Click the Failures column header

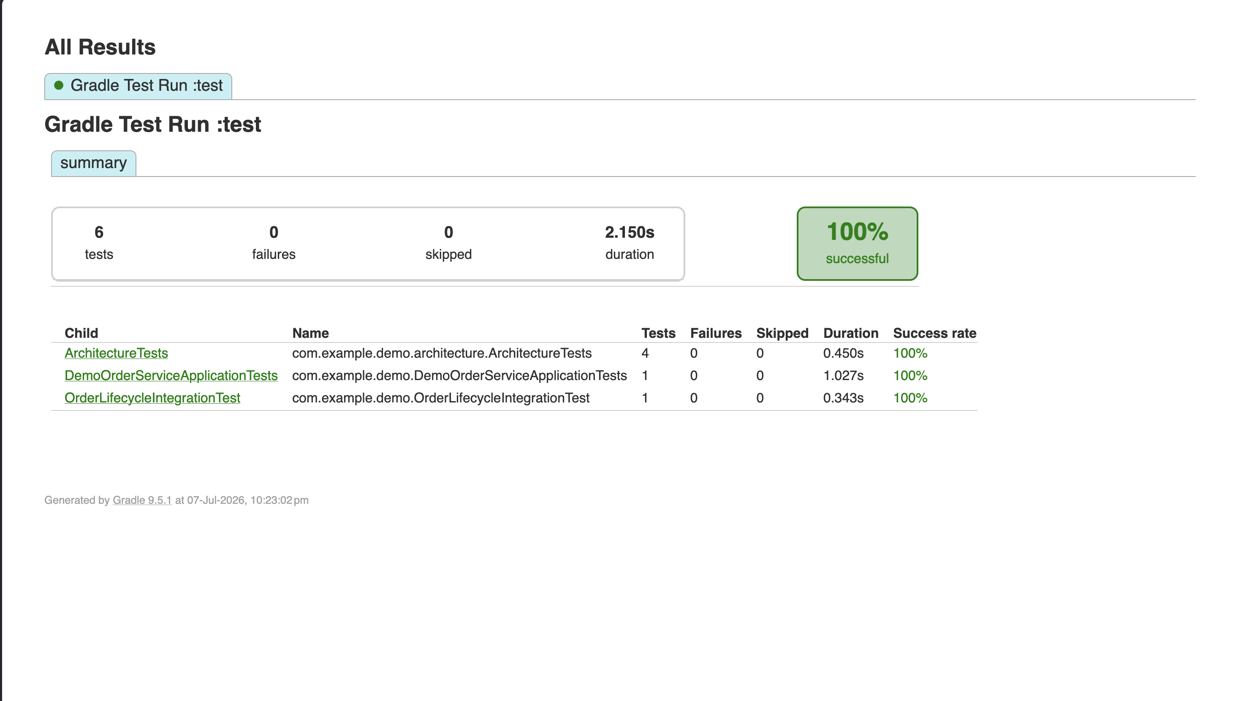coord(716,333)
